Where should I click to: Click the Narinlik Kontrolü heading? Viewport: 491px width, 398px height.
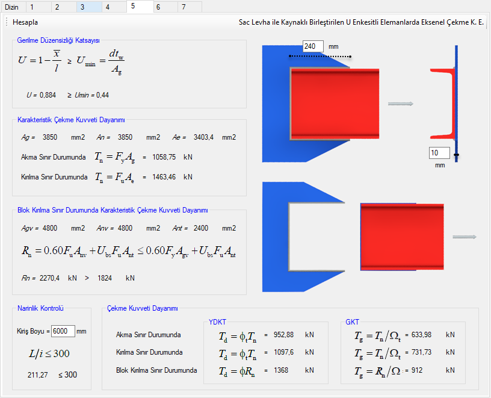click(x=40, y=308)
